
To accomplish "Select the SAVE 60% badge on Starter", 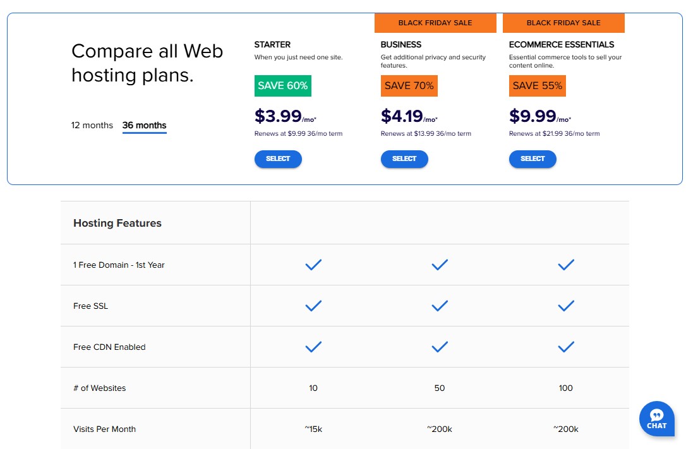I will (x=282, y=85).
